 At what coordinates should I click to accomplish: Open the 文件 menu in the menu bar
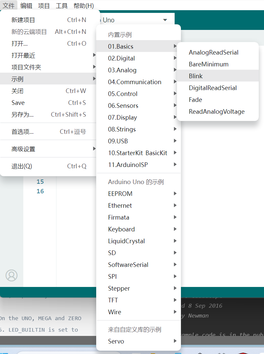tap(9, 5)
